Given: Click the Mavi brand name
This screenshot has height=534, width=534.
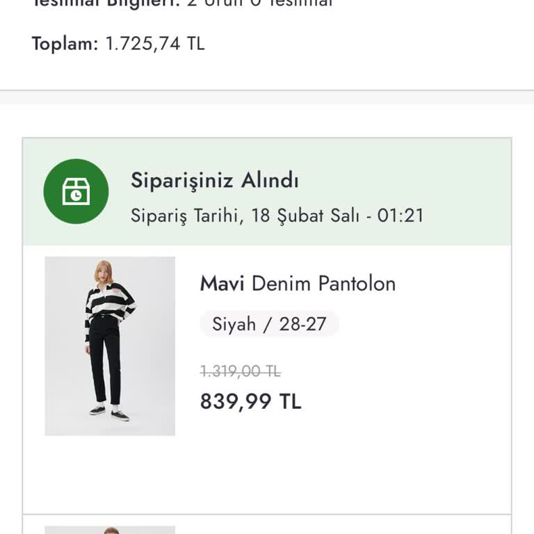Looking at the screenshot, I should pyautogui.click(x=222, y=284).
